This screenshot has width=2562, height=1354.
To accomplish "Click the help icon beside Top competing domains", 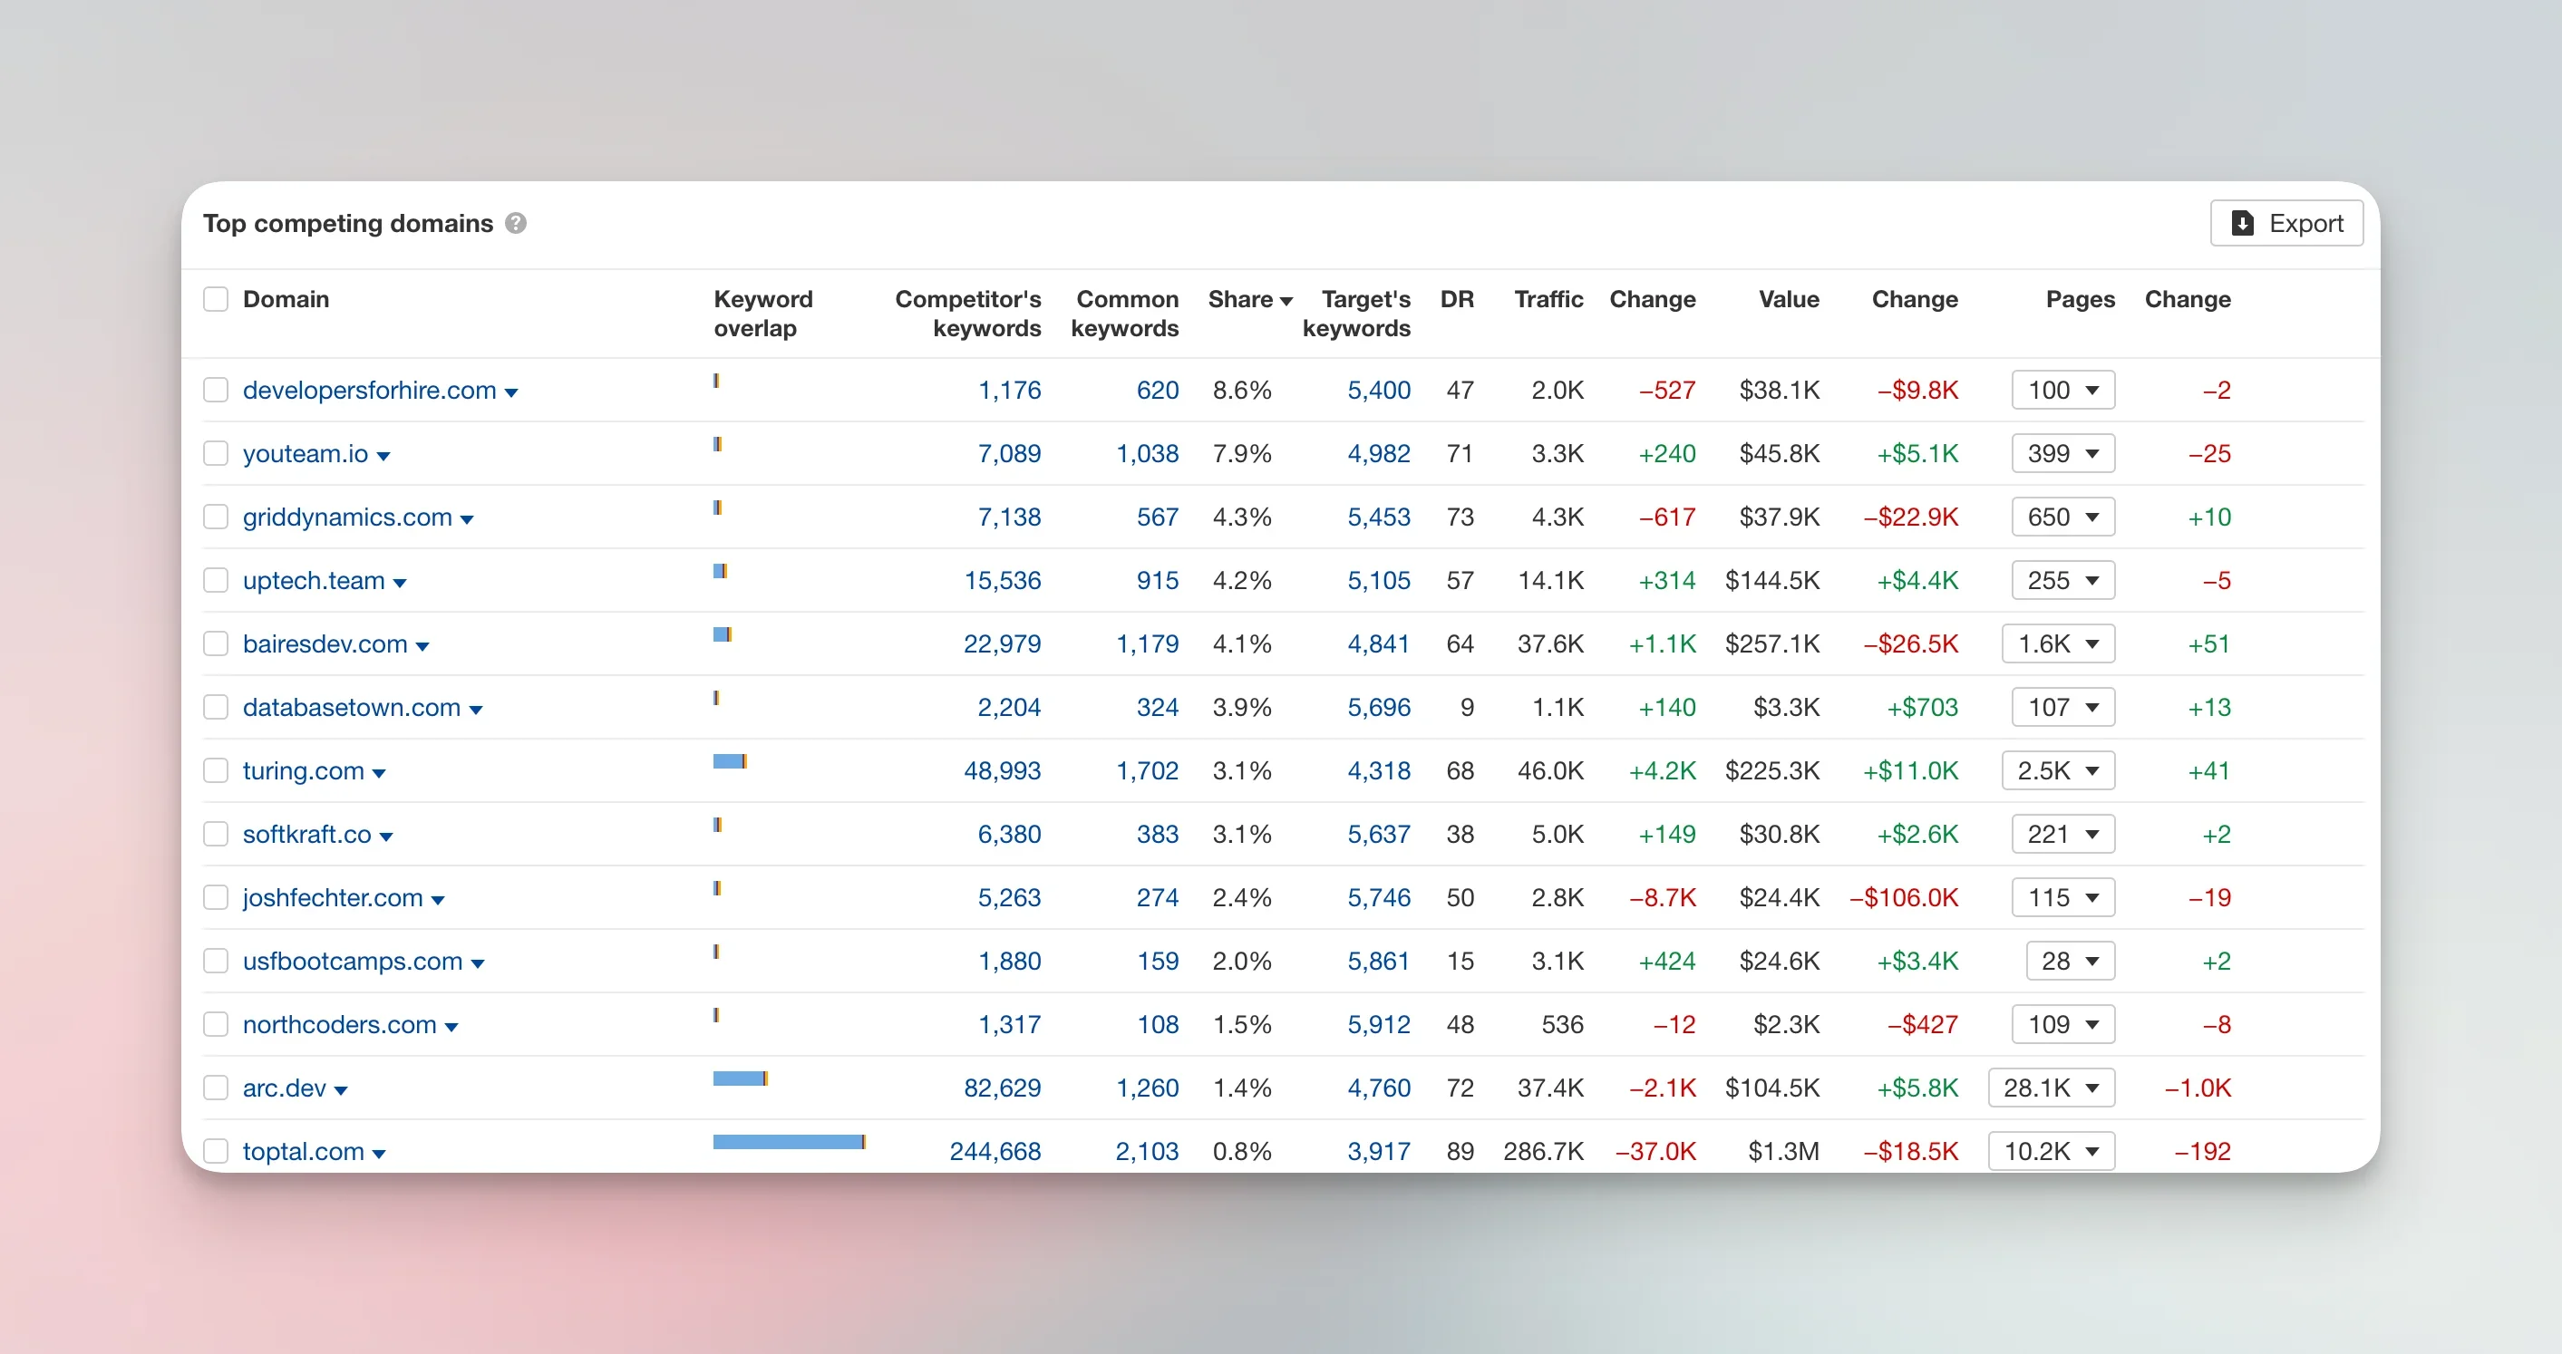I will point(515,223).
